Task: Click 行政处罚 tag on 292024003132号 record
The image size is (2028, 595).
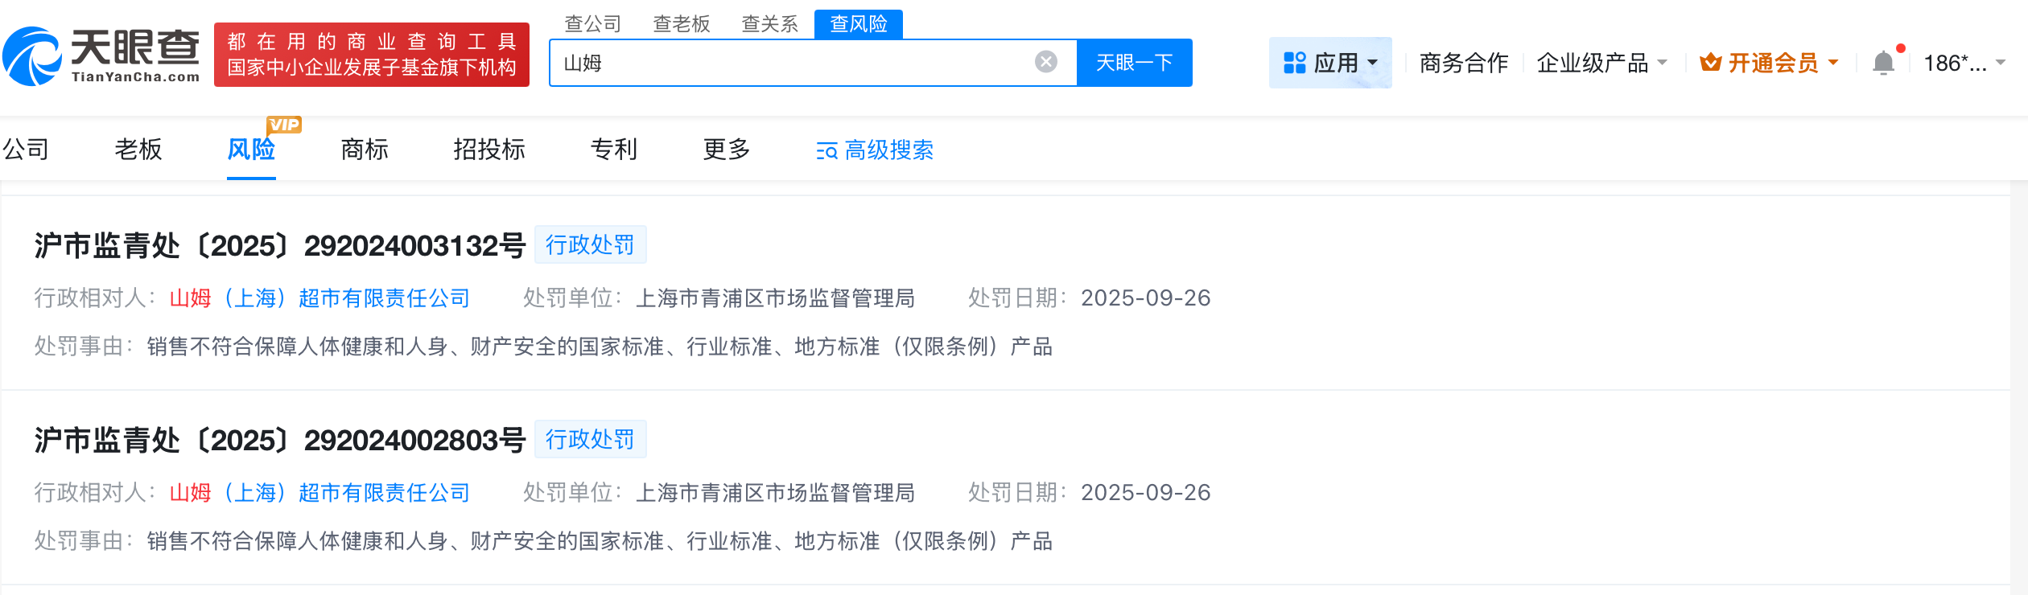Action: pos(590,244)
